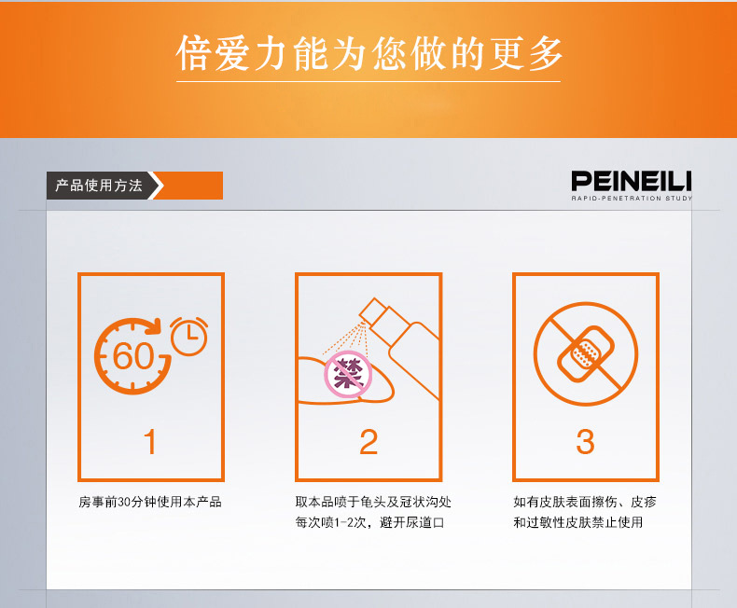Click the text 和过敏性皮肤禁止使用

577,522
